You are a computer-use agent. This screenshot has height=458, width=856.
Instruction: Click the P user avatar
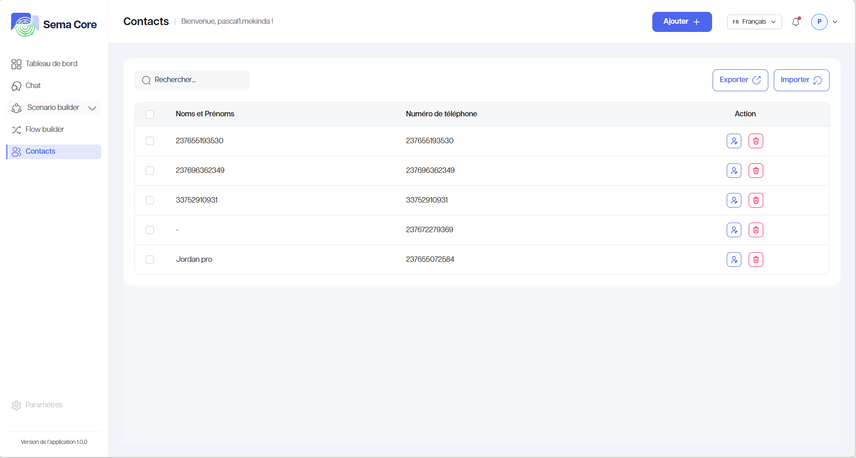pos(819,22)
